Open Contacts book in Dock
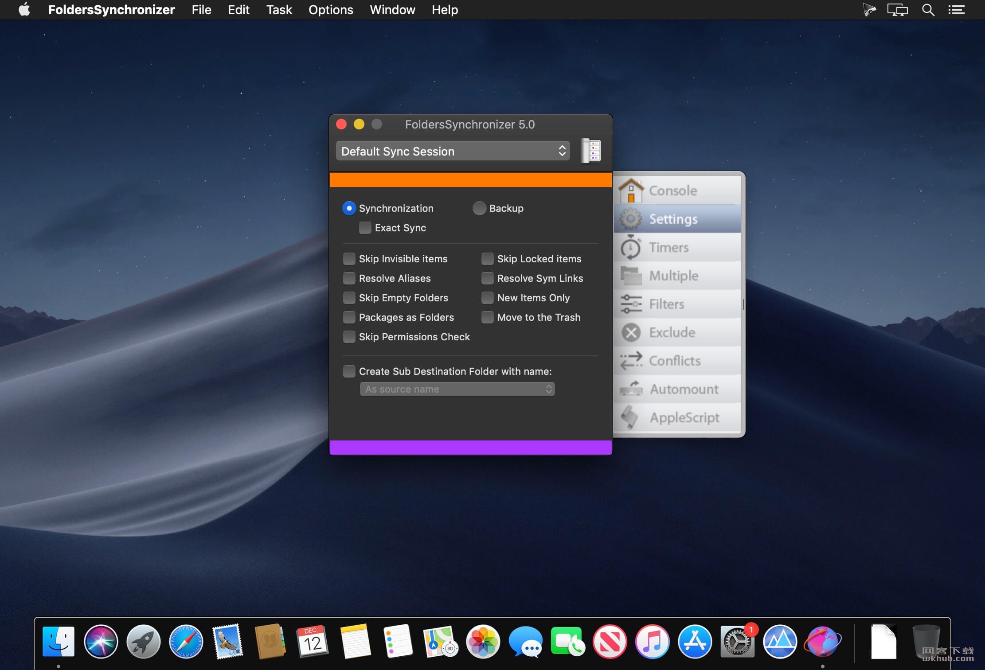The width and height of the screenshot is (985, 670). click(x=270, y=641)
